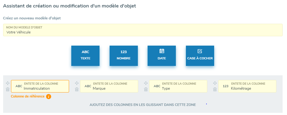287x115 pixels.
Task: Click the move handle beside Immatriculation column
Action: (x=8, y=83)
